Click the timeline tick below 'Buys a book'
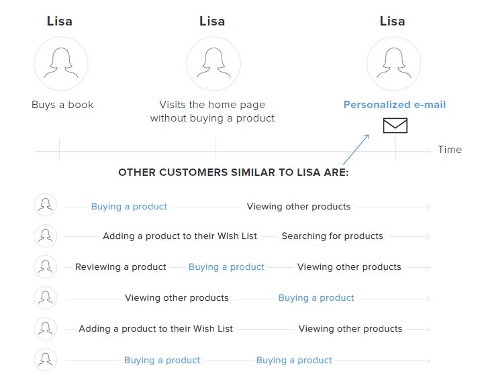Image resolution: width=482 pixels, height=380 pixels. [59, 149]
